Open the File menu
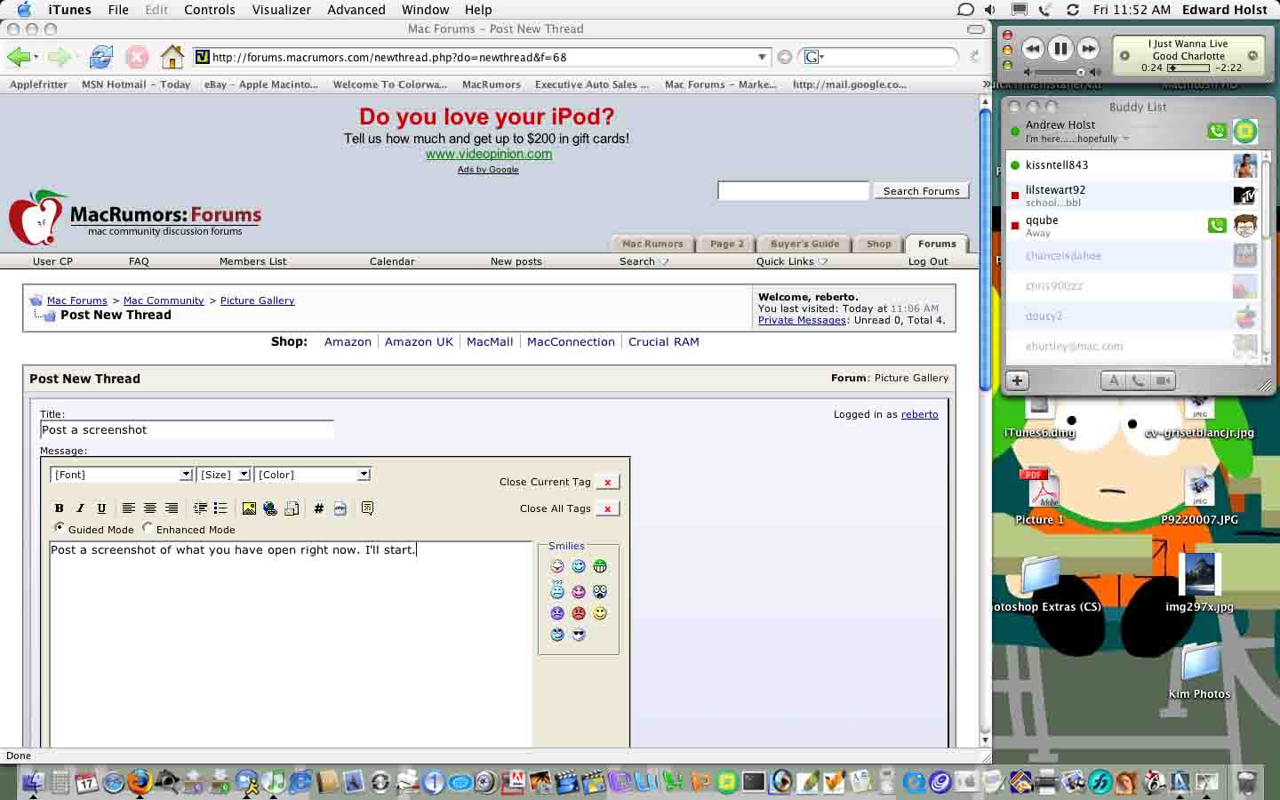1280x800 pixels. pos(118,10)
